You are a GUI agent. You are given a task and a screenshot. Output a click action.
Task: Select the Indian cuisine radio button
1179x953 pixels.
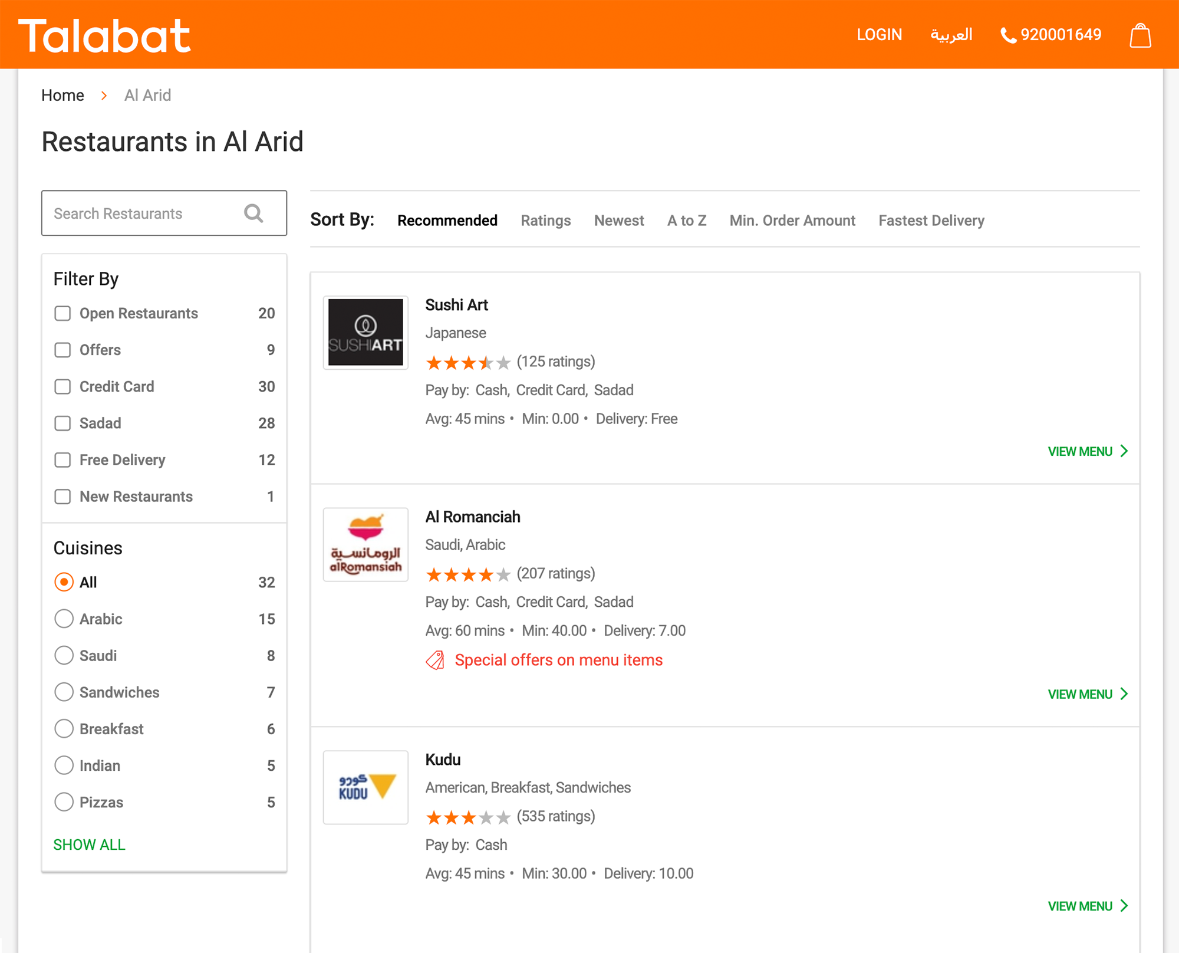point(64,765)
